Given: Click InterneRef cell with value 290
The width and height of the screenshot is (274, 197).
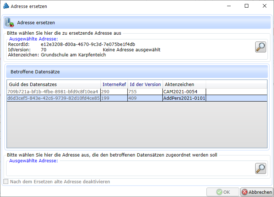Looking at the screenshot, I should click(x=114, y=92).
